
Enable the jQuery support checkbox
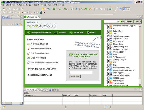click(108, 52)
